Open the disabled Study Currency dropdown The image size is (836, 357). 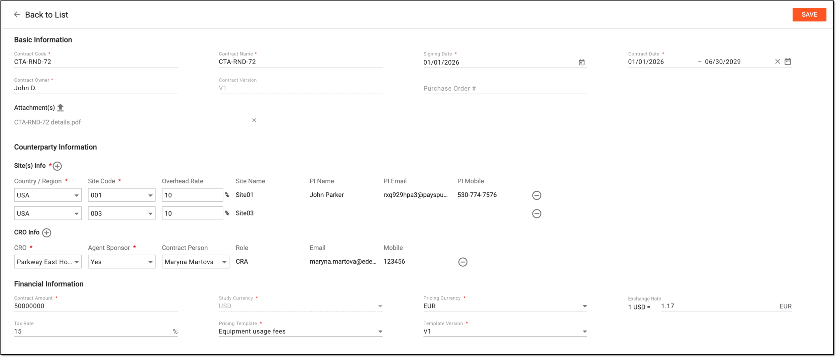(301, 306)
